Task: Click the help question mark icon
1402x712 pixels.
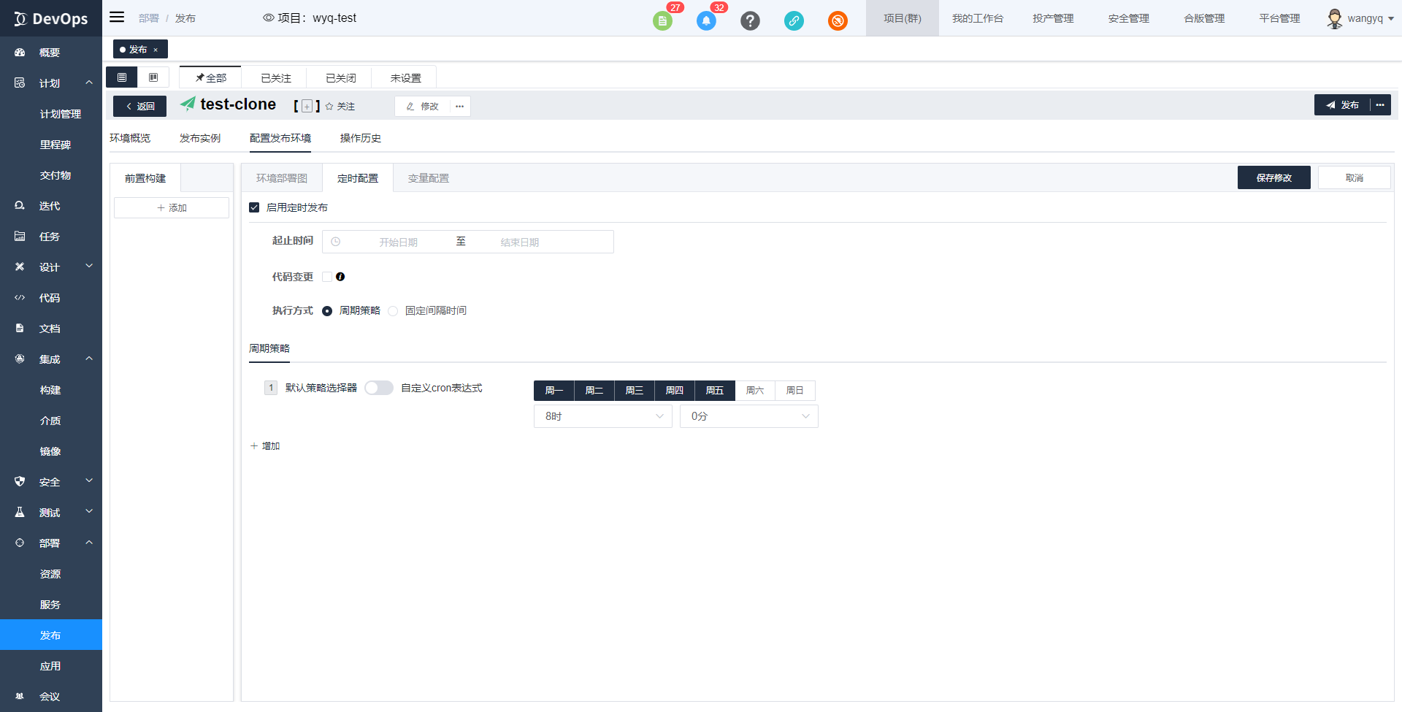Action: pos(750,20)
